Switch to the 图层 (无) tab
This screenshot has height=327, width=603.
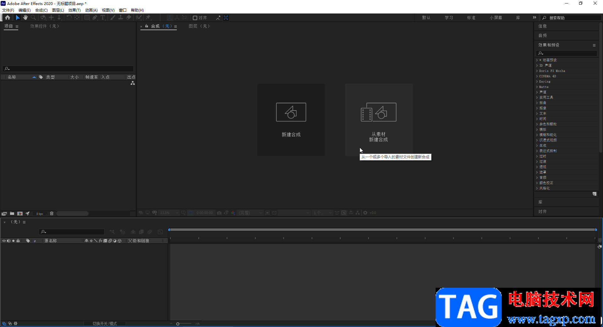199,26
